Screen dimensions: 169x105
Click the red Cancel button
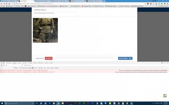(x=49, y=59)
